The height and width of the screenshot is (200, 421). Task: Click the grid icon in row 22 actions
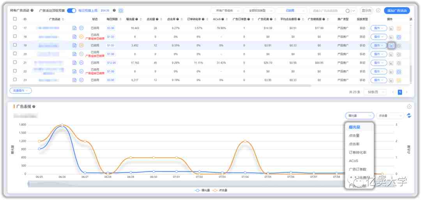399,71
